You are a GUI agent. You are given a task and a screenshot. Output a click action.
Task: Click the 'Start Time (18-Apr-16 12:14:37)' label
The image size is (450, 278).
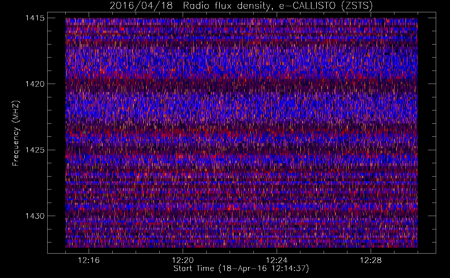click(x=241, y=269)
